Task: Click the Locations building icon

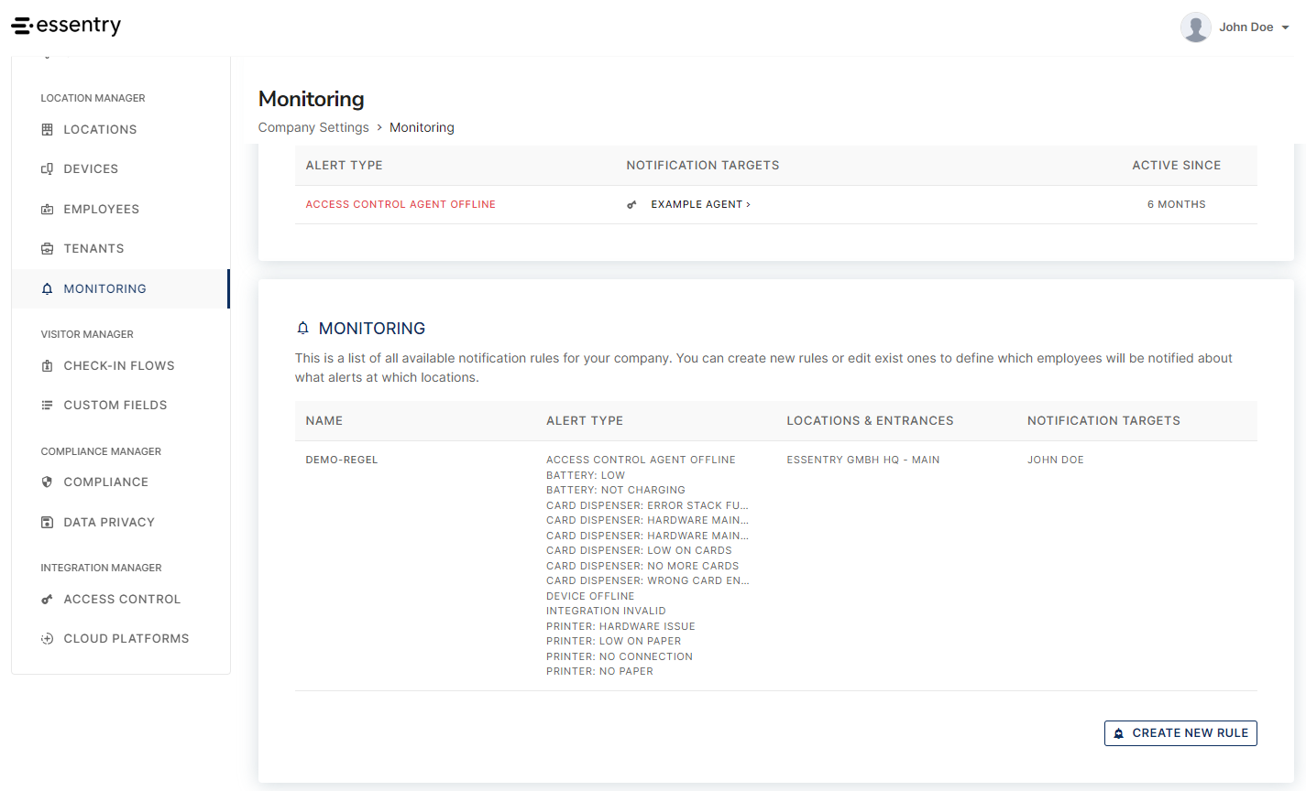Action: pos(48,130)
